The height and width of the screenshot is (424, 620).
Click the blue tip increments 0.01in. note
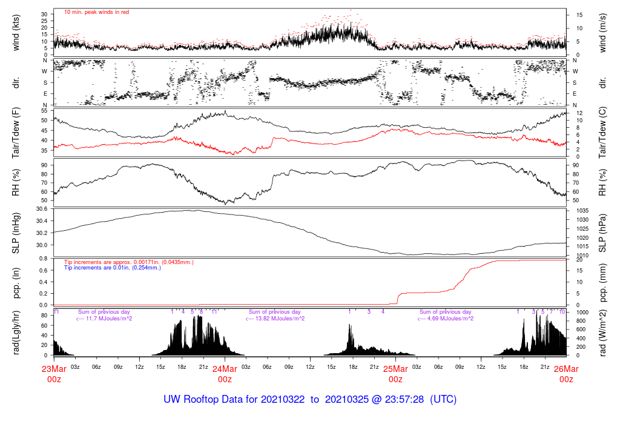tap(113, 268)
